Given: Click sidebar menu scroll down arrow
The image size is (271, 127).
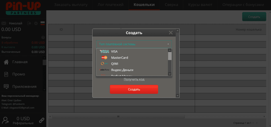Looking at the screenshot, I should 44,90.
